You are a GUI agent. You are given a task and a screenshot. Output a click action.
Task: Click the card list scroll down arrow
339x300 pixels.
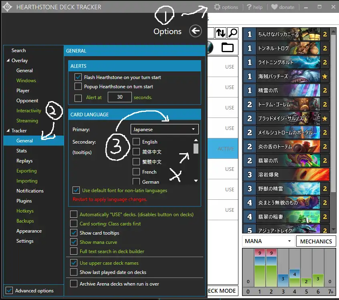click(333, 229)
